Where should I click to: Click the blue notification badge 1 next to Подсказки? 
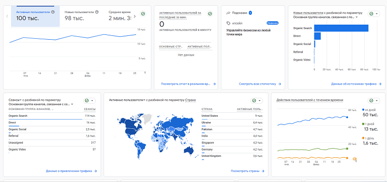click(250, 13)
